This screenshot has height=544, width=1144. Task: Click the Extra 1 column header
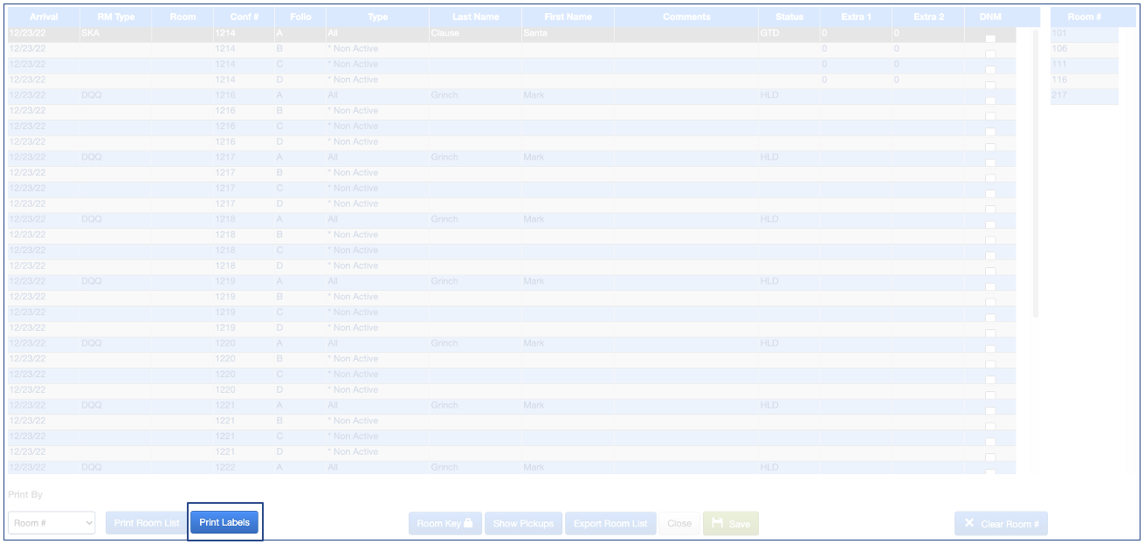856,17
